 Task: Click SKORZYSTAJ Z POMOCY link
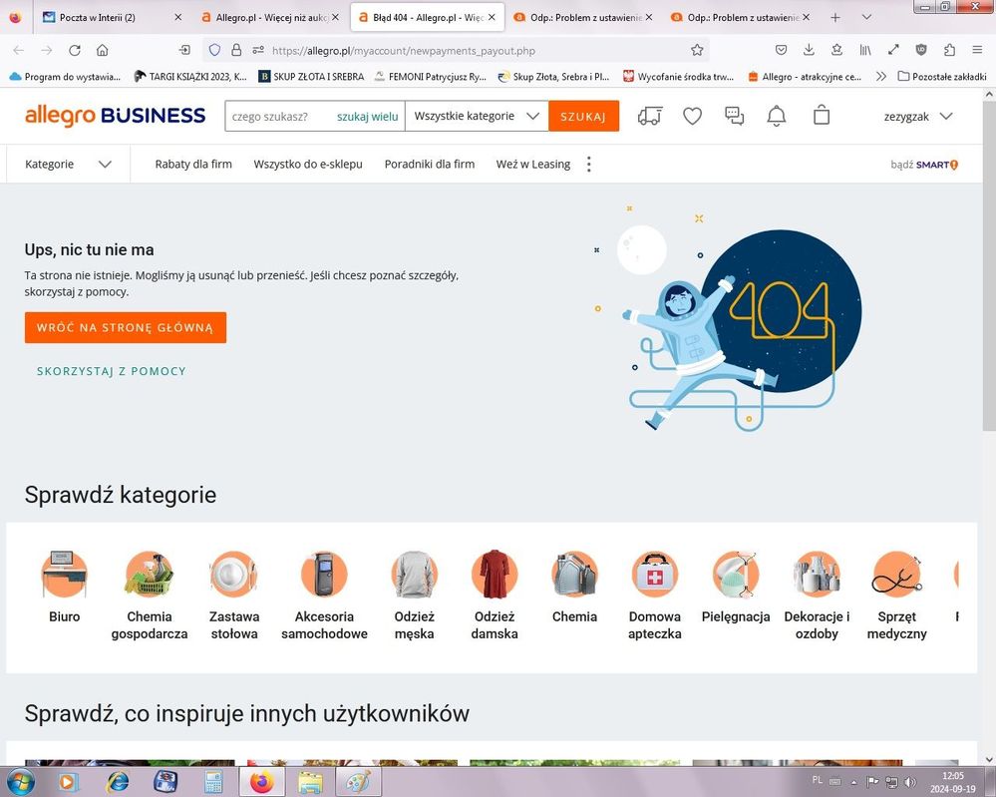click(x=111, y=371)
